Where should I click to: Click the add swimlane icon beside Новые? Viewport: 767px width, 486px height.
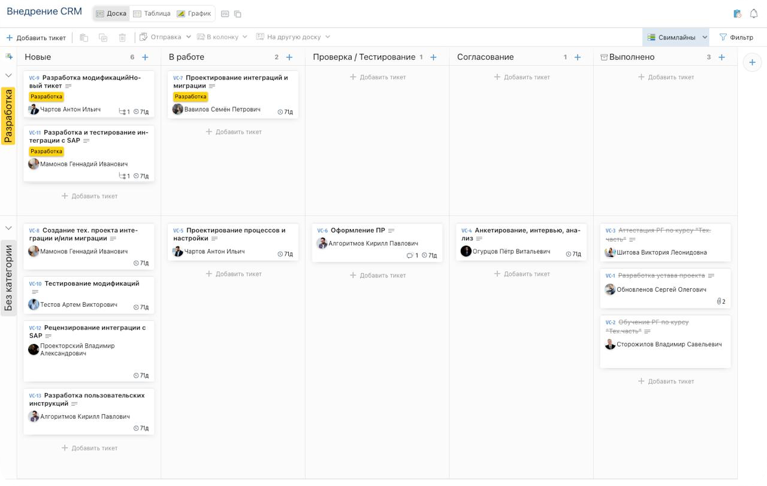[x=9, y=56]
